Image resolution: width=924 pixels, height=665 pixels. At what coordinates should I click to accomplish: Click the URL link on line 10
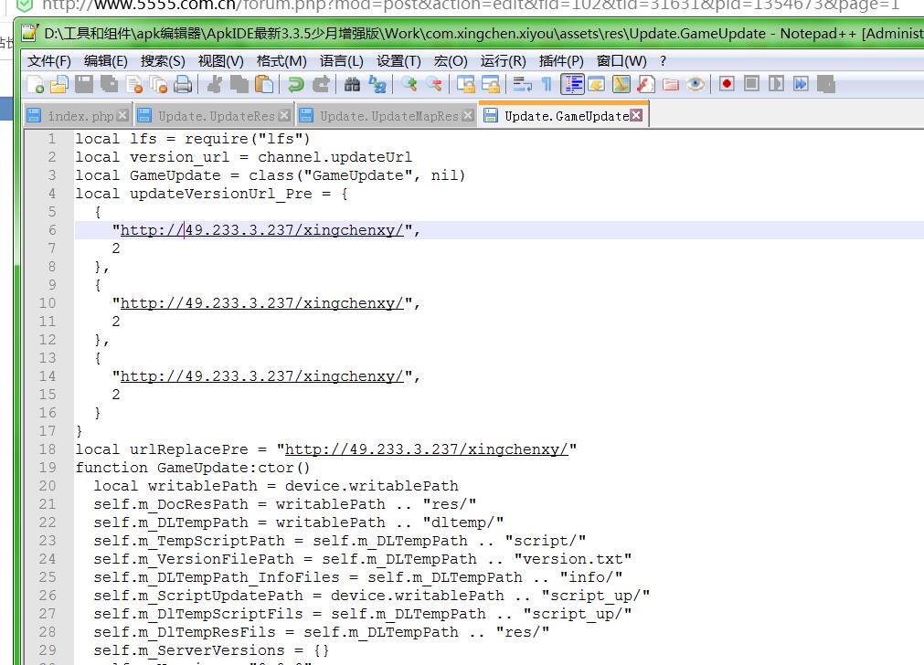(x=261, y=303)
